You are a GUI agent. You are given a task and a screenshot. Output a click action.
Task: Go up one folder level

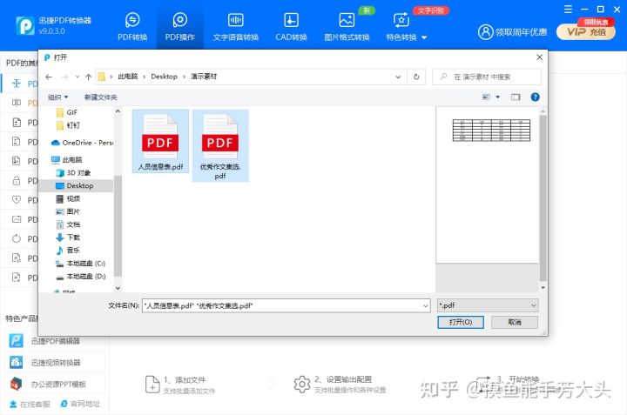coord(88,77)
